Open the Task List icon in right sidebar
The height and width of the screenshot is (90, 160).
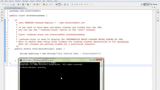pyautogui.click(x=158, y=12)
